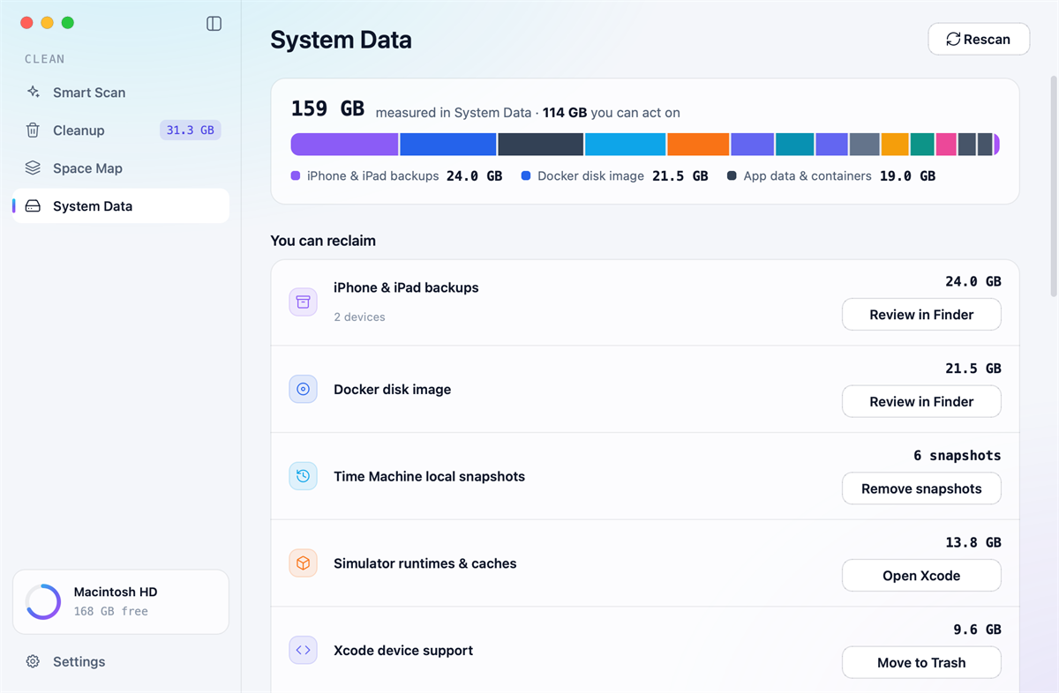Click the Cleanup trash can icon
This screenshot has width=1059, height=693.
(x=33, y=130)
